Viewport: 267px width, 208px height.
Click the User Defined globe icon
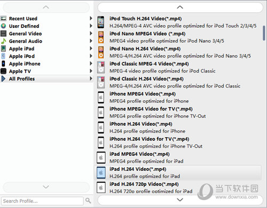pyautogui.click(x=3, y=26)
